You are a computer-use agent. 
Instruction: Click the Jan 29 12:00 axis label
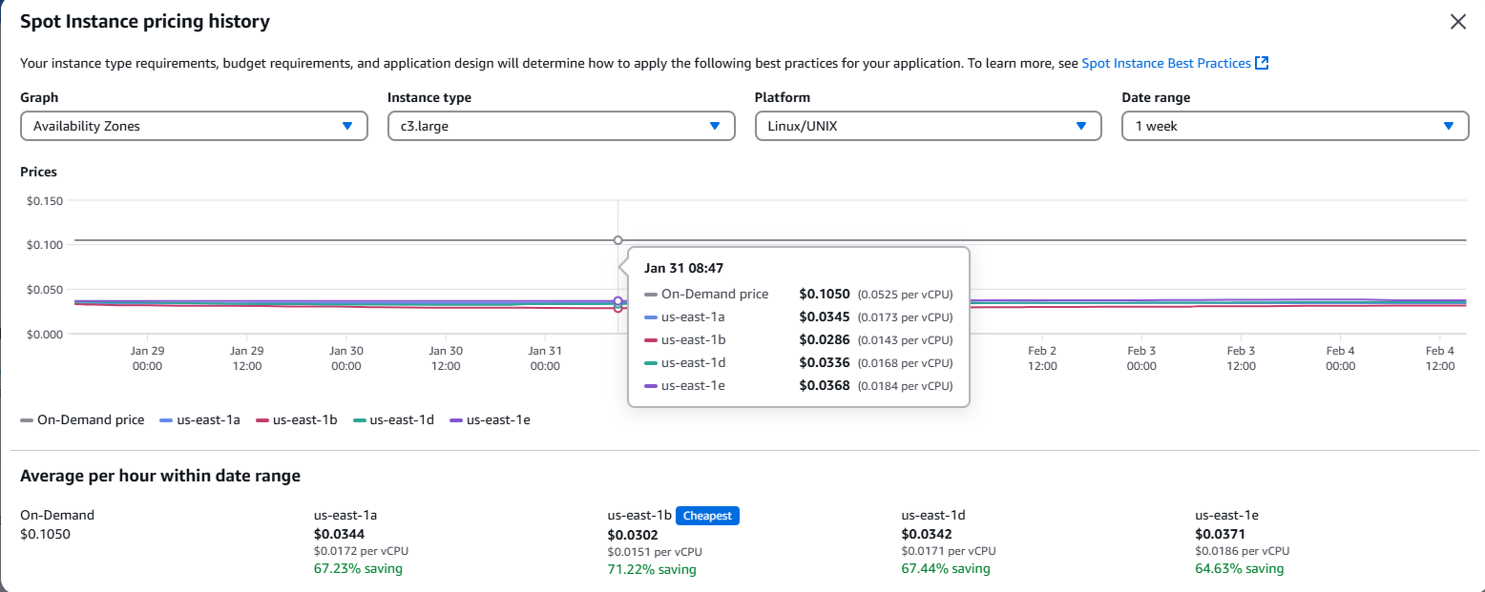pyautogui.click(x=246, y=357)
